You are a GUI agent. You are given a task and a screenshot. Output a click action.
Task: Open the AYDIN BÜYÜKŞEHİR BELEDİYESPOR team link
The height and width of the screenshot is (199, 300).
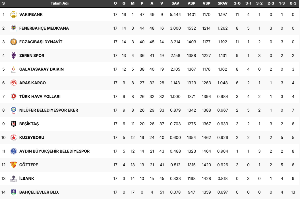(54, 151)
